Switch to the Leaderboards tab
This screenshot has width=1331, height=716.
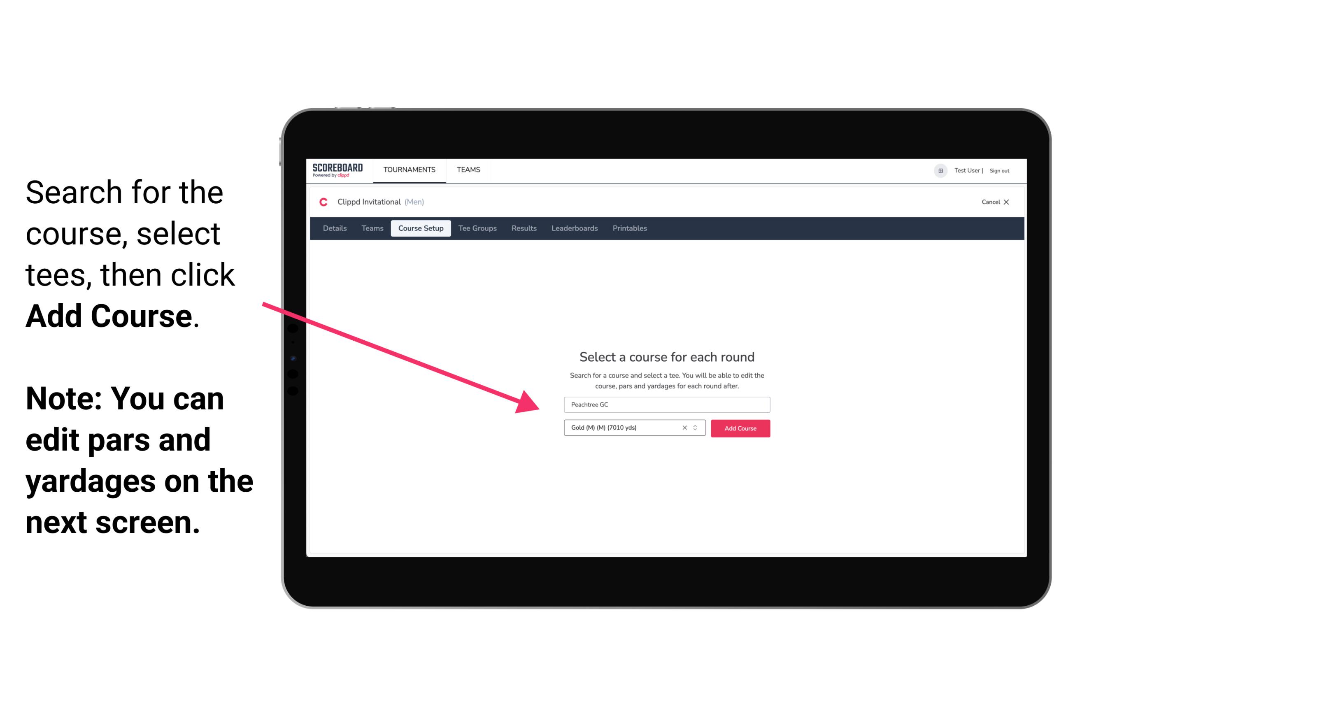pos(574,228)
